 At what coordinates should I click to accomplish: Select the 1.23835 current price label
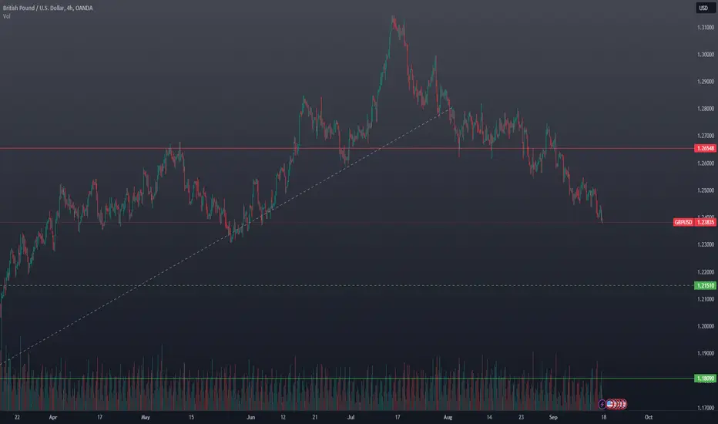click(x=705, y=222)
